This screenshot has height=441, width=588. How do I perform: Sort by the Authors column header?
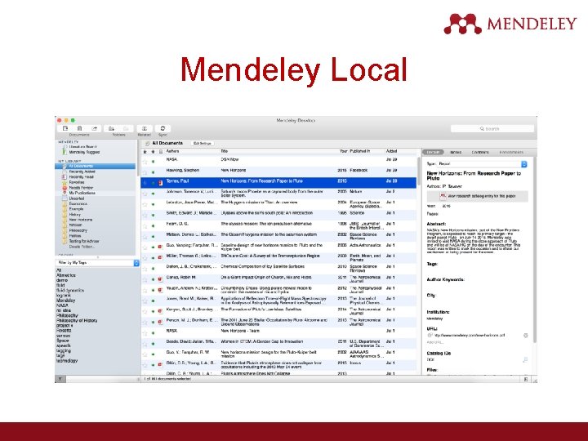click(x=173, y=151)
